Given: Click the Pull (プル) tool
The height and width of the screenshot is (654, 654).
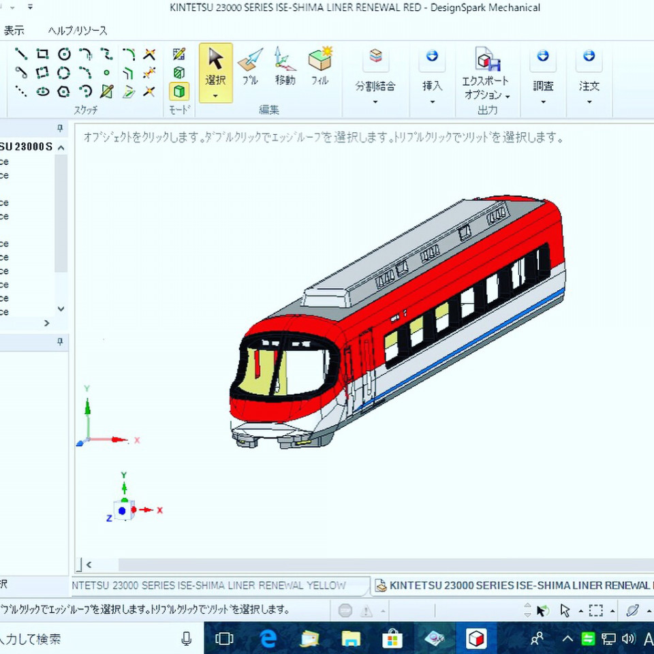Looking at the screenshot, I should coord(250,67).
